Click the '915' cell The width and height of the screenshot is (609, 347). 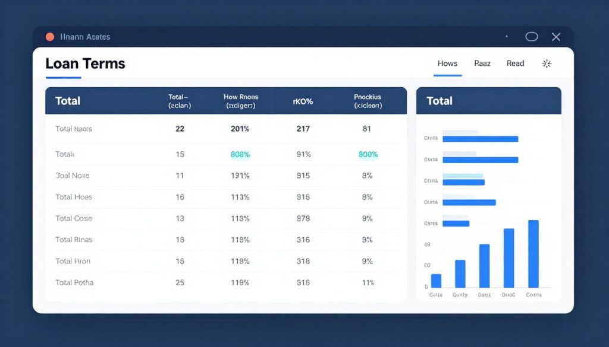point(303,176)
